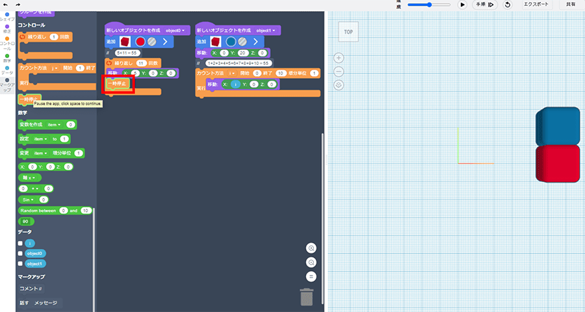Click the fit-view home icon in the viewer

point(339,85)
